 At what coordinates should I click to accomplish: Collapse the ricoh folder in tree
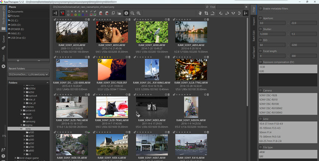pyautogui.click(x=21, y=114)
